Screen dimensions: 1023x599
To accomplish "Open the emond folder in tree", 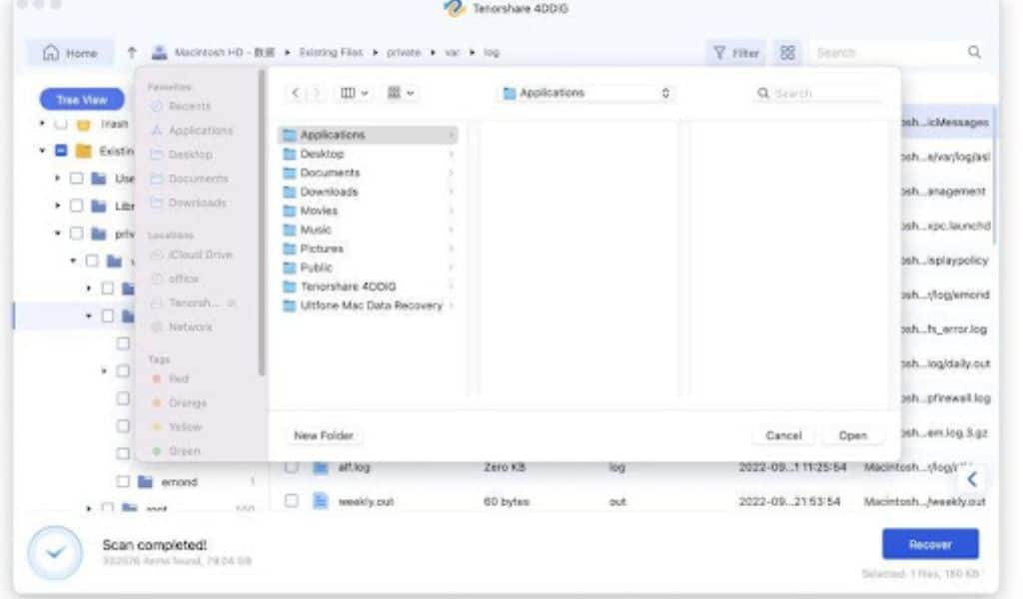I will (179, 481).
